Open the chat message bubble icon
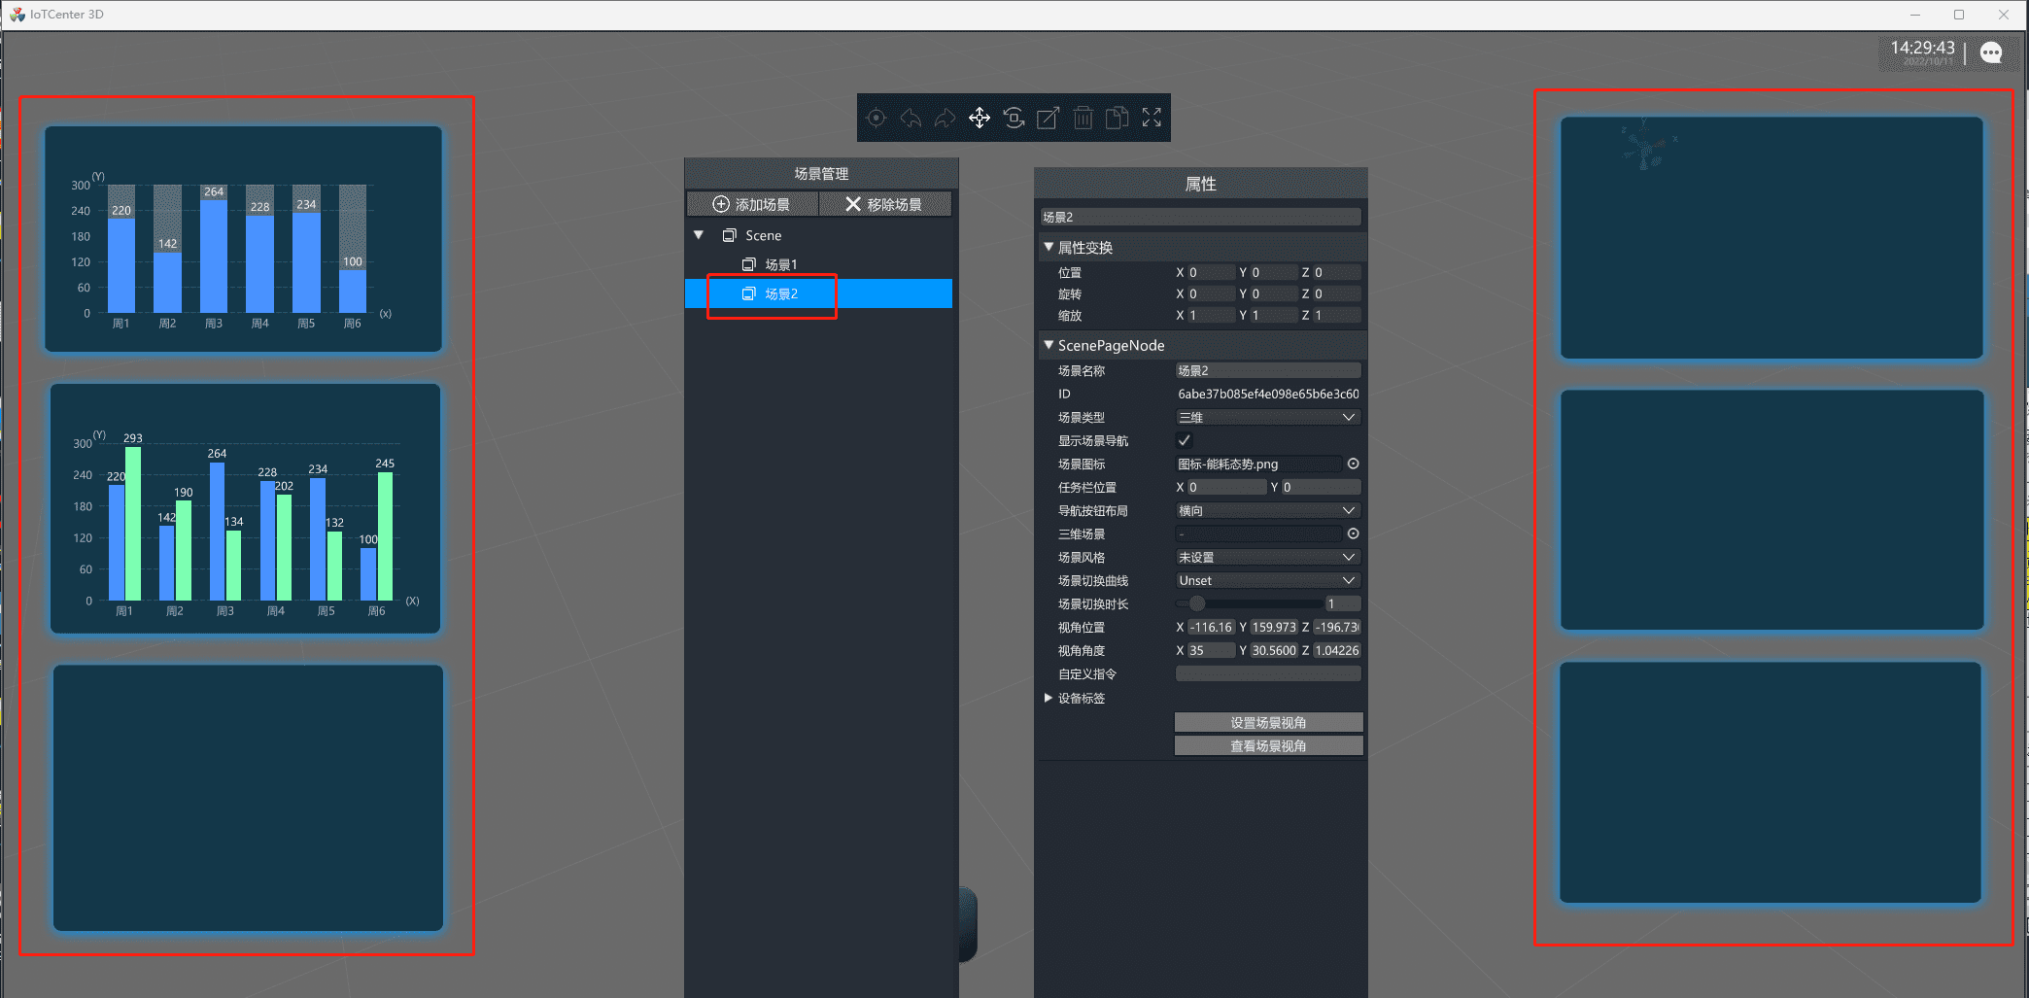 (x=1991, y=52)
